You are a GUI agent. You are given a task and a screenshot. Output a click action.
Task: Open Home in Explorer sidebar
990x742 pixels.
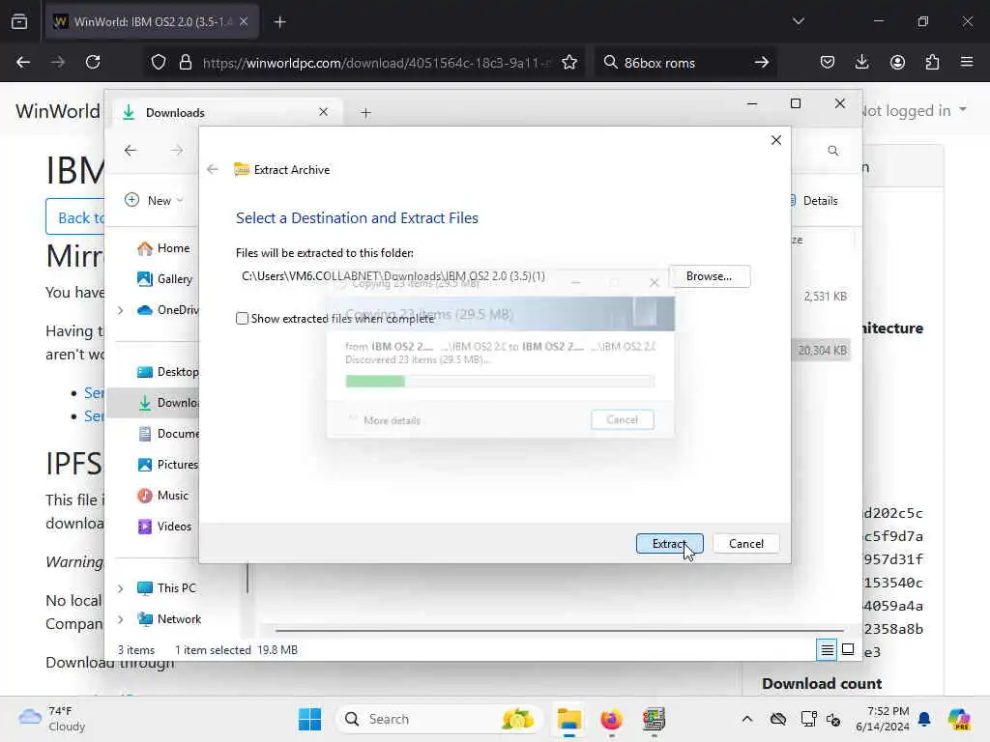(164, 248)
